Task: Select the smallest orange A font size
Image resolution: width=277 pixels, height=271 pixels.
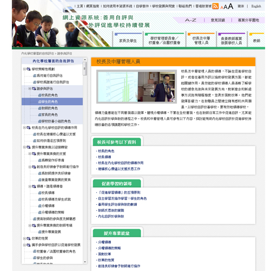Action: (x=222, y=8)
